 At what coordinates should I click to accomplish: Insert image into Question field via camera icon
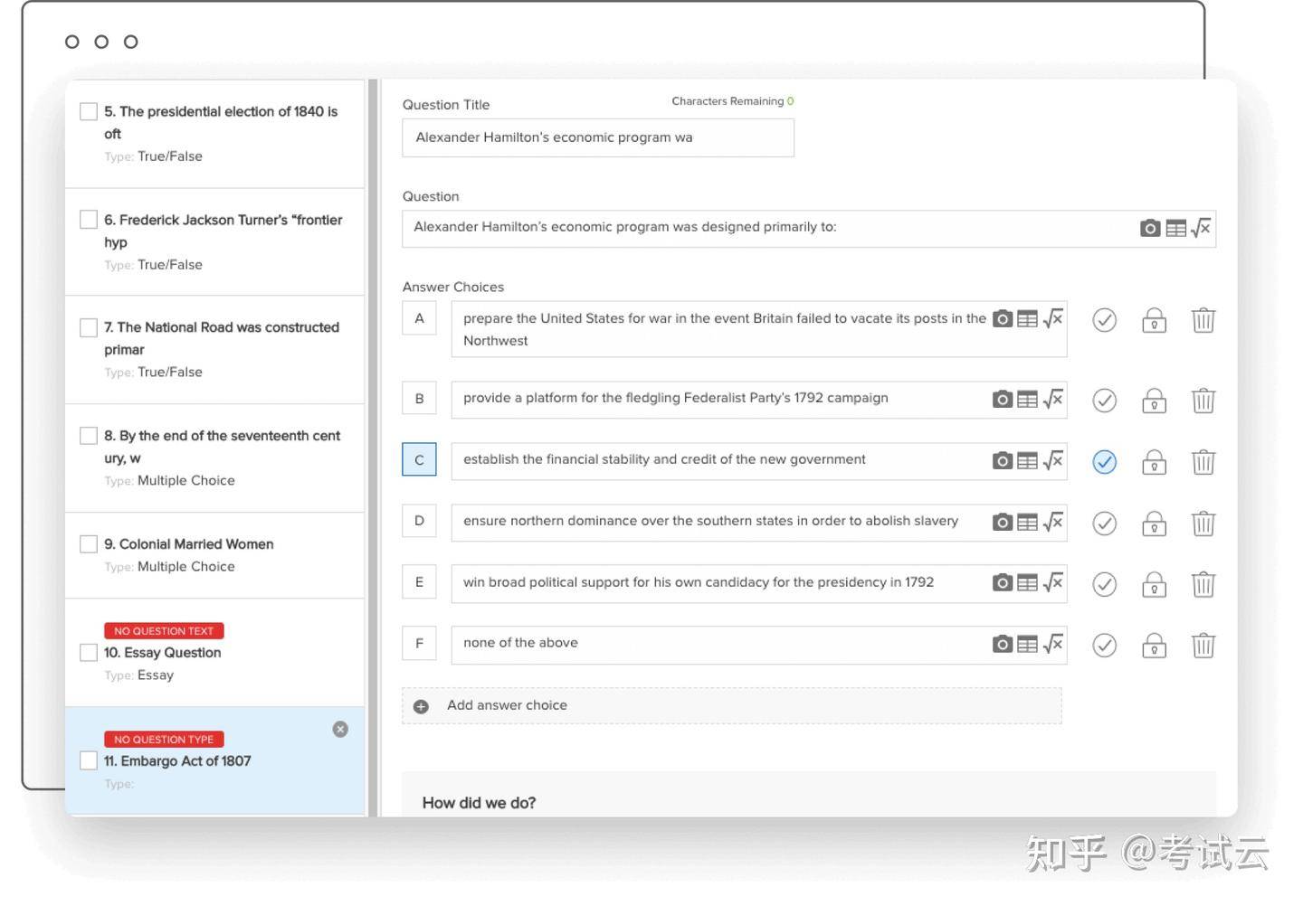(1150, 229)
